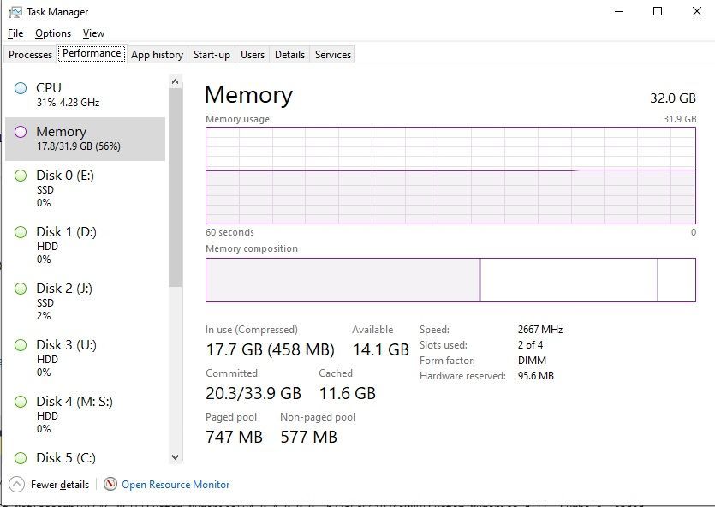Click the Disk 0 (E:) circle icon
Viewport: 715px width, 507px height.
point(21,176)
